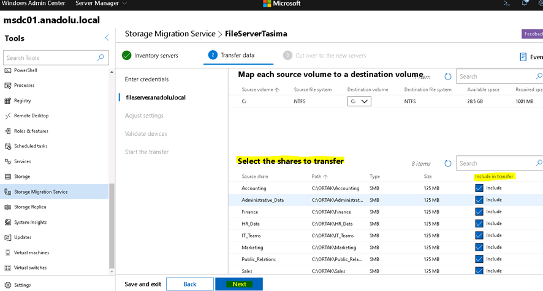Uncheck Include for Accounting share
543x291 pixels.
tap(479, 188)
